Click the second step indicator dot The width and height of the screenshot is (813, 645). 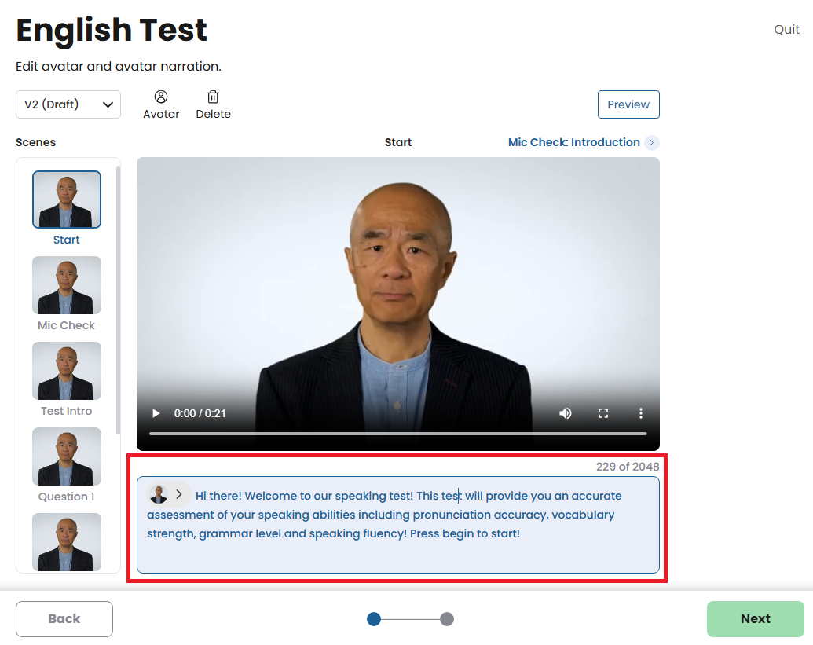(x=447, y=619)
